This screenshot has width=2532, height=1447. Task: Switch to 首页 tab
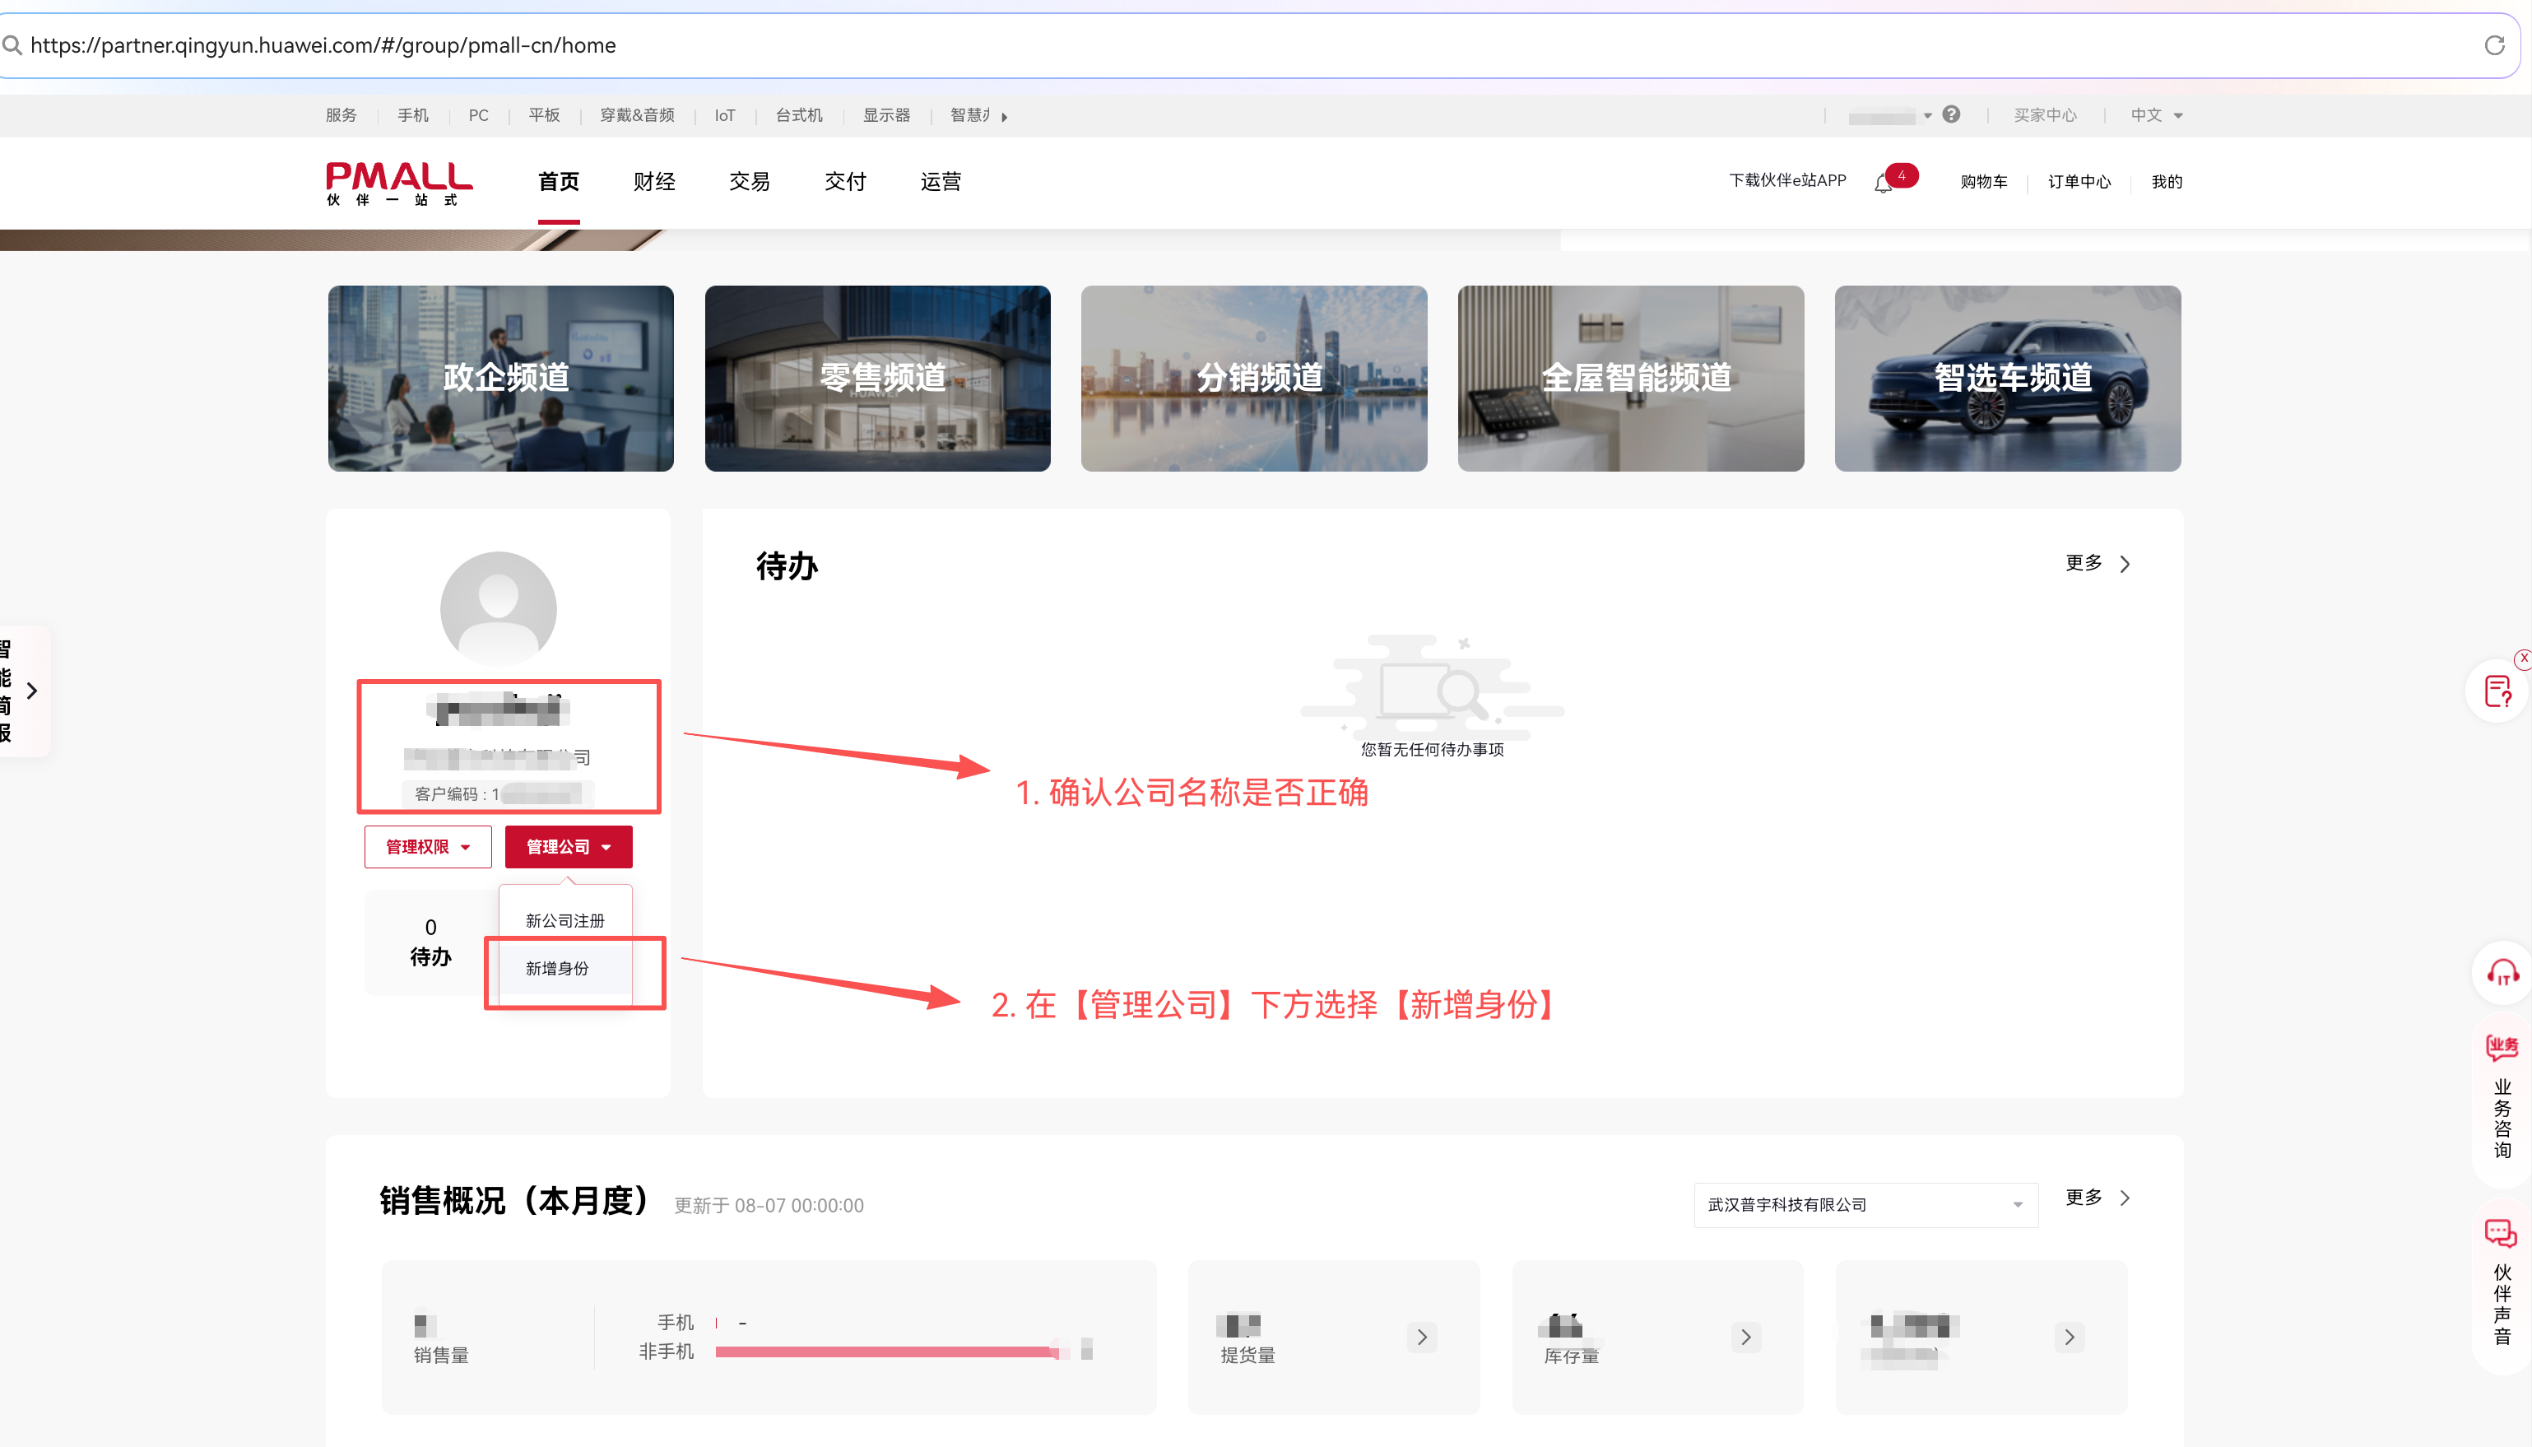coord(558,182)
